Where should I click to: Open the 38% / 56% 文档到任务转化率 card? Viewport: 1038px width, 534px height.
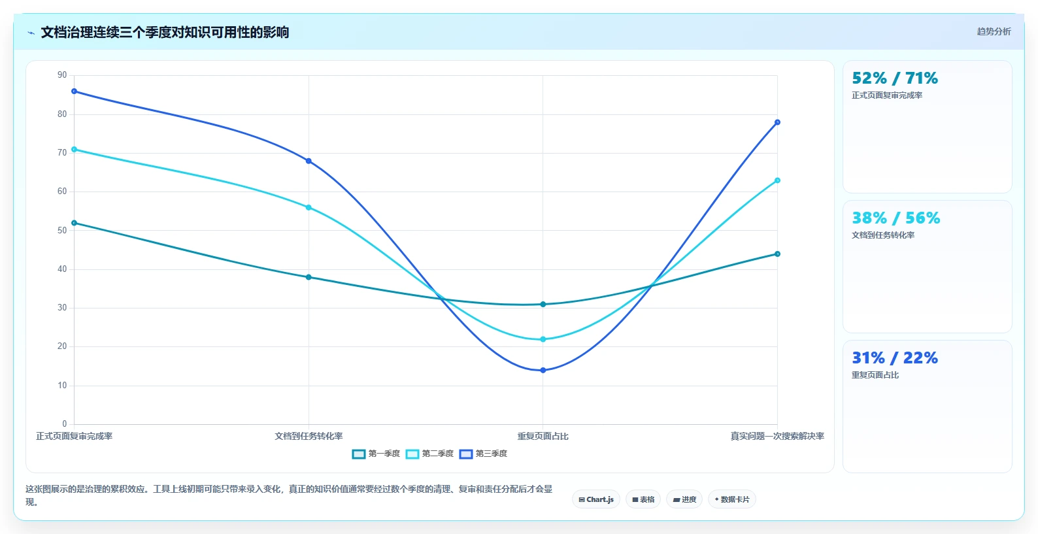927,267
